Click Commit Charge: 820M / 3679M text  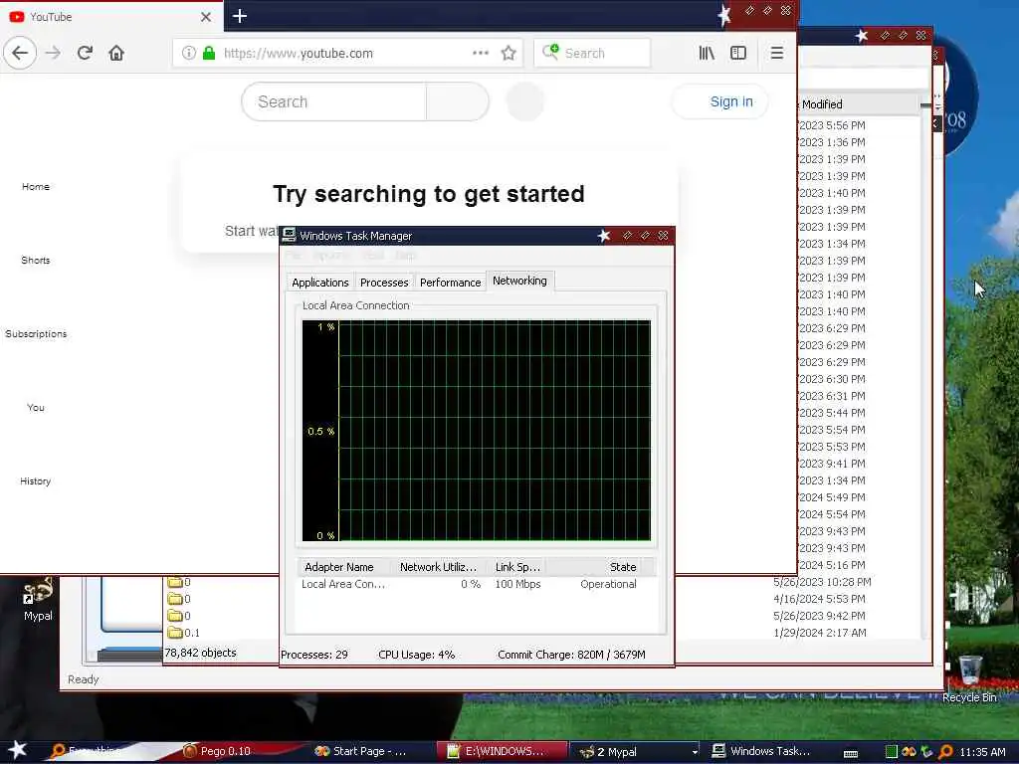click(x=571, y=655)
